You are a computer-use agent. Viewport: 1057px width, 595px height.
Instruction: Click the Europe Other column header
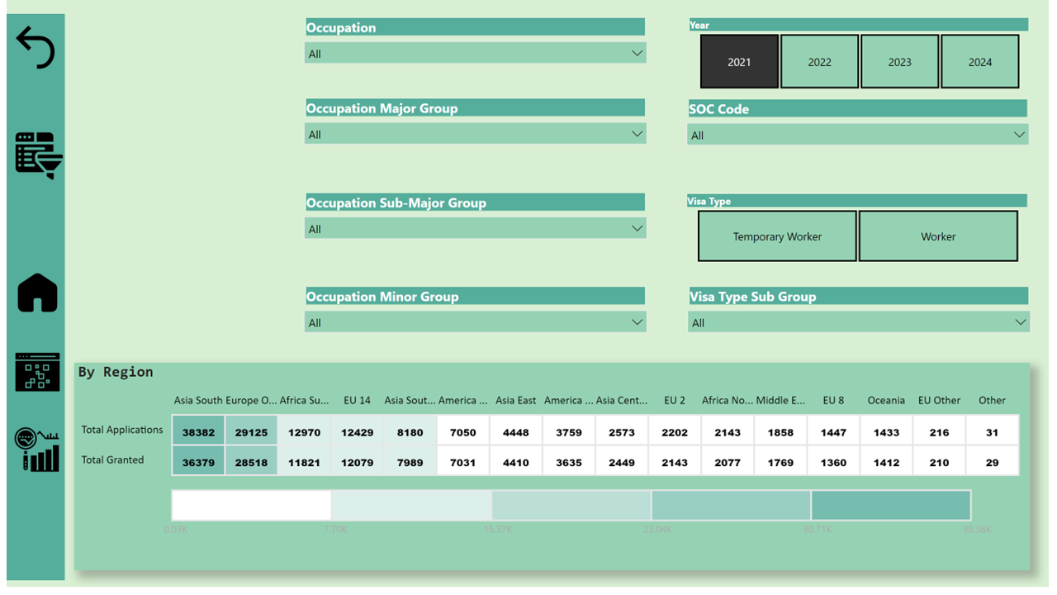point(251,400)
